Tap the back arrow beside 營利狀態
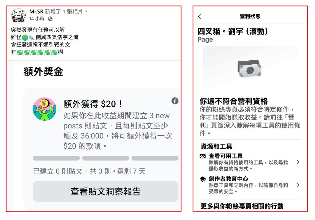The width and height of the screenshot is (315, 220). click(x=199, y=17)
